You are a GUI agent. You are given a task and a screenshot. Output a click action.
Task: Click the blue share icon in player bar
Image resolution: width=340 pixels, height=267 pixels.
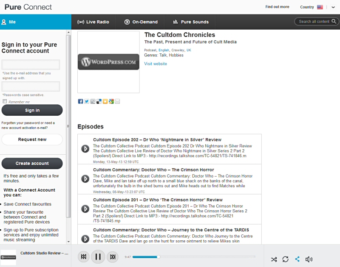(x=297, y=259)
